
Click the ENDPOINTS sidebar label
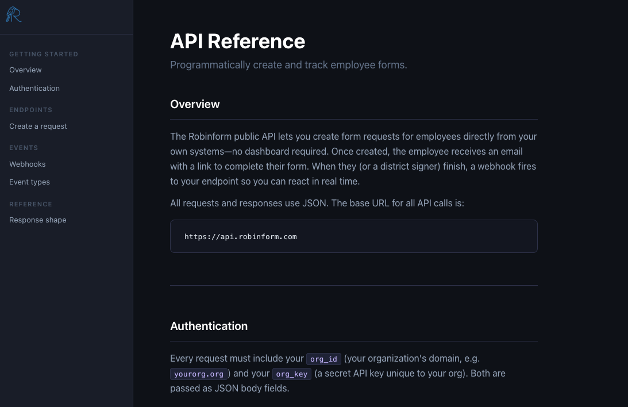(x=31, y=110)
